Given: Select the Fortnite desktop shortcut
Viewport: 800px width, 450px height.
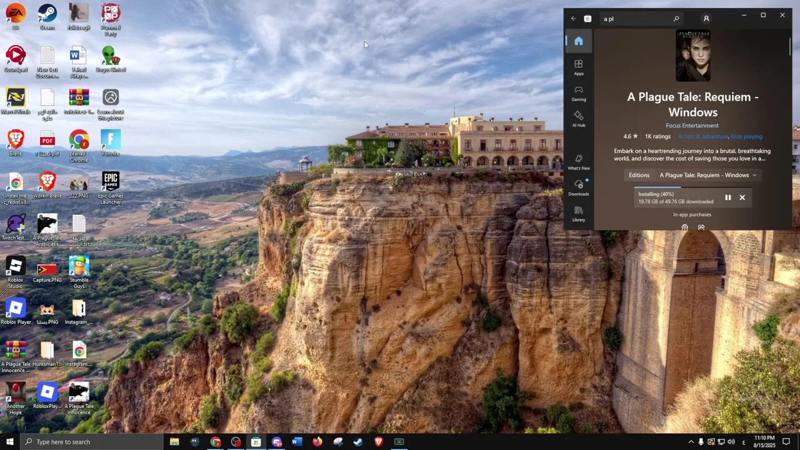Looking at the screenshot, I should (x=111, y=144).
